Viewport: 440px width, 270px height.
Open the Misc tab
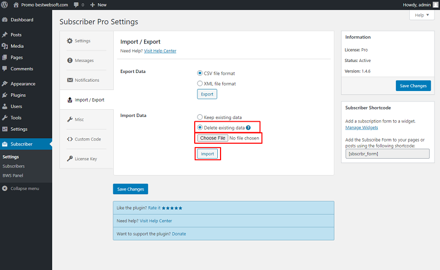(86, 119)
